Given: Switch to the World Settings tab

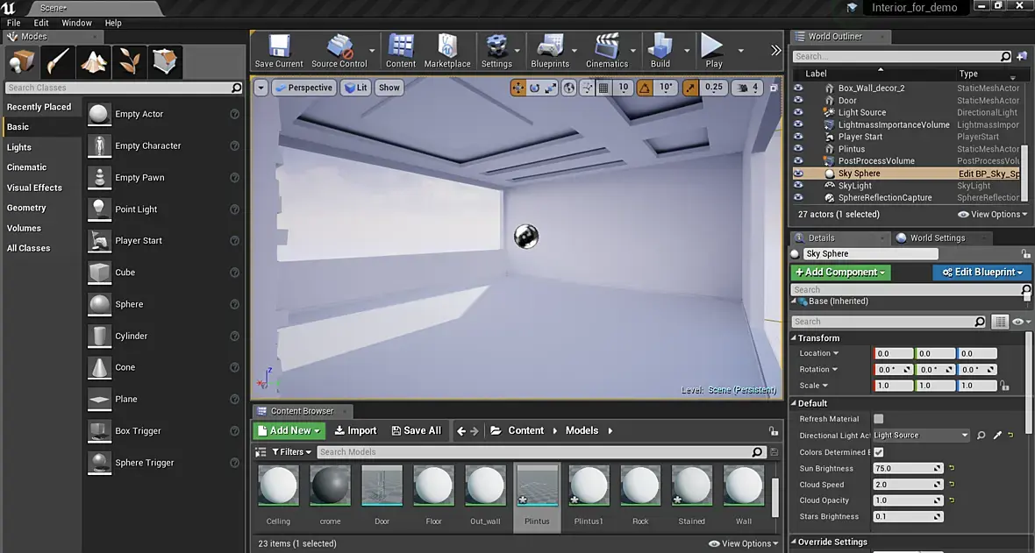Looking at the screenshot, I should pyautogui.click(x=938, y=238).
